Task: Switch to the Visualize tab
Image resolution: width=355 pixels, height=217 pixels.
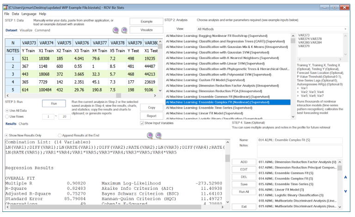Action: (26, 30)
